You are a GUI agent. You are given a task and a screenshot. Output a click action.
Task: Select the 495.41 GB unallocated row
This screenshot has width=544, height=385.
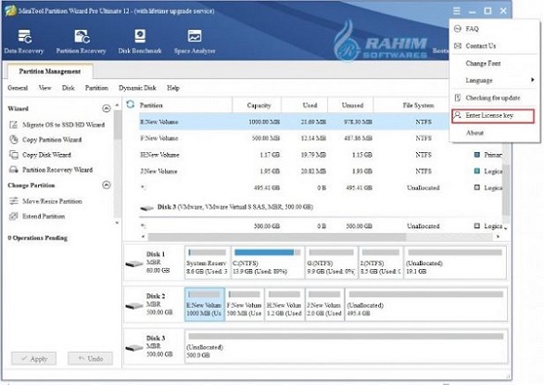point(321,187)
